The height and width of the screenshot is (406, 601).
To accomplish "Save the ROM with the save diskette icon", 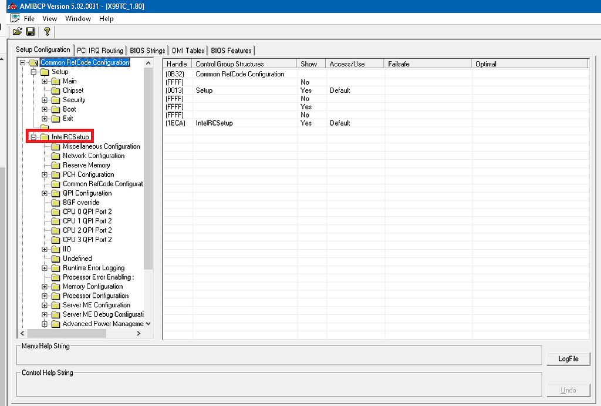I will [x=30, y=31].
